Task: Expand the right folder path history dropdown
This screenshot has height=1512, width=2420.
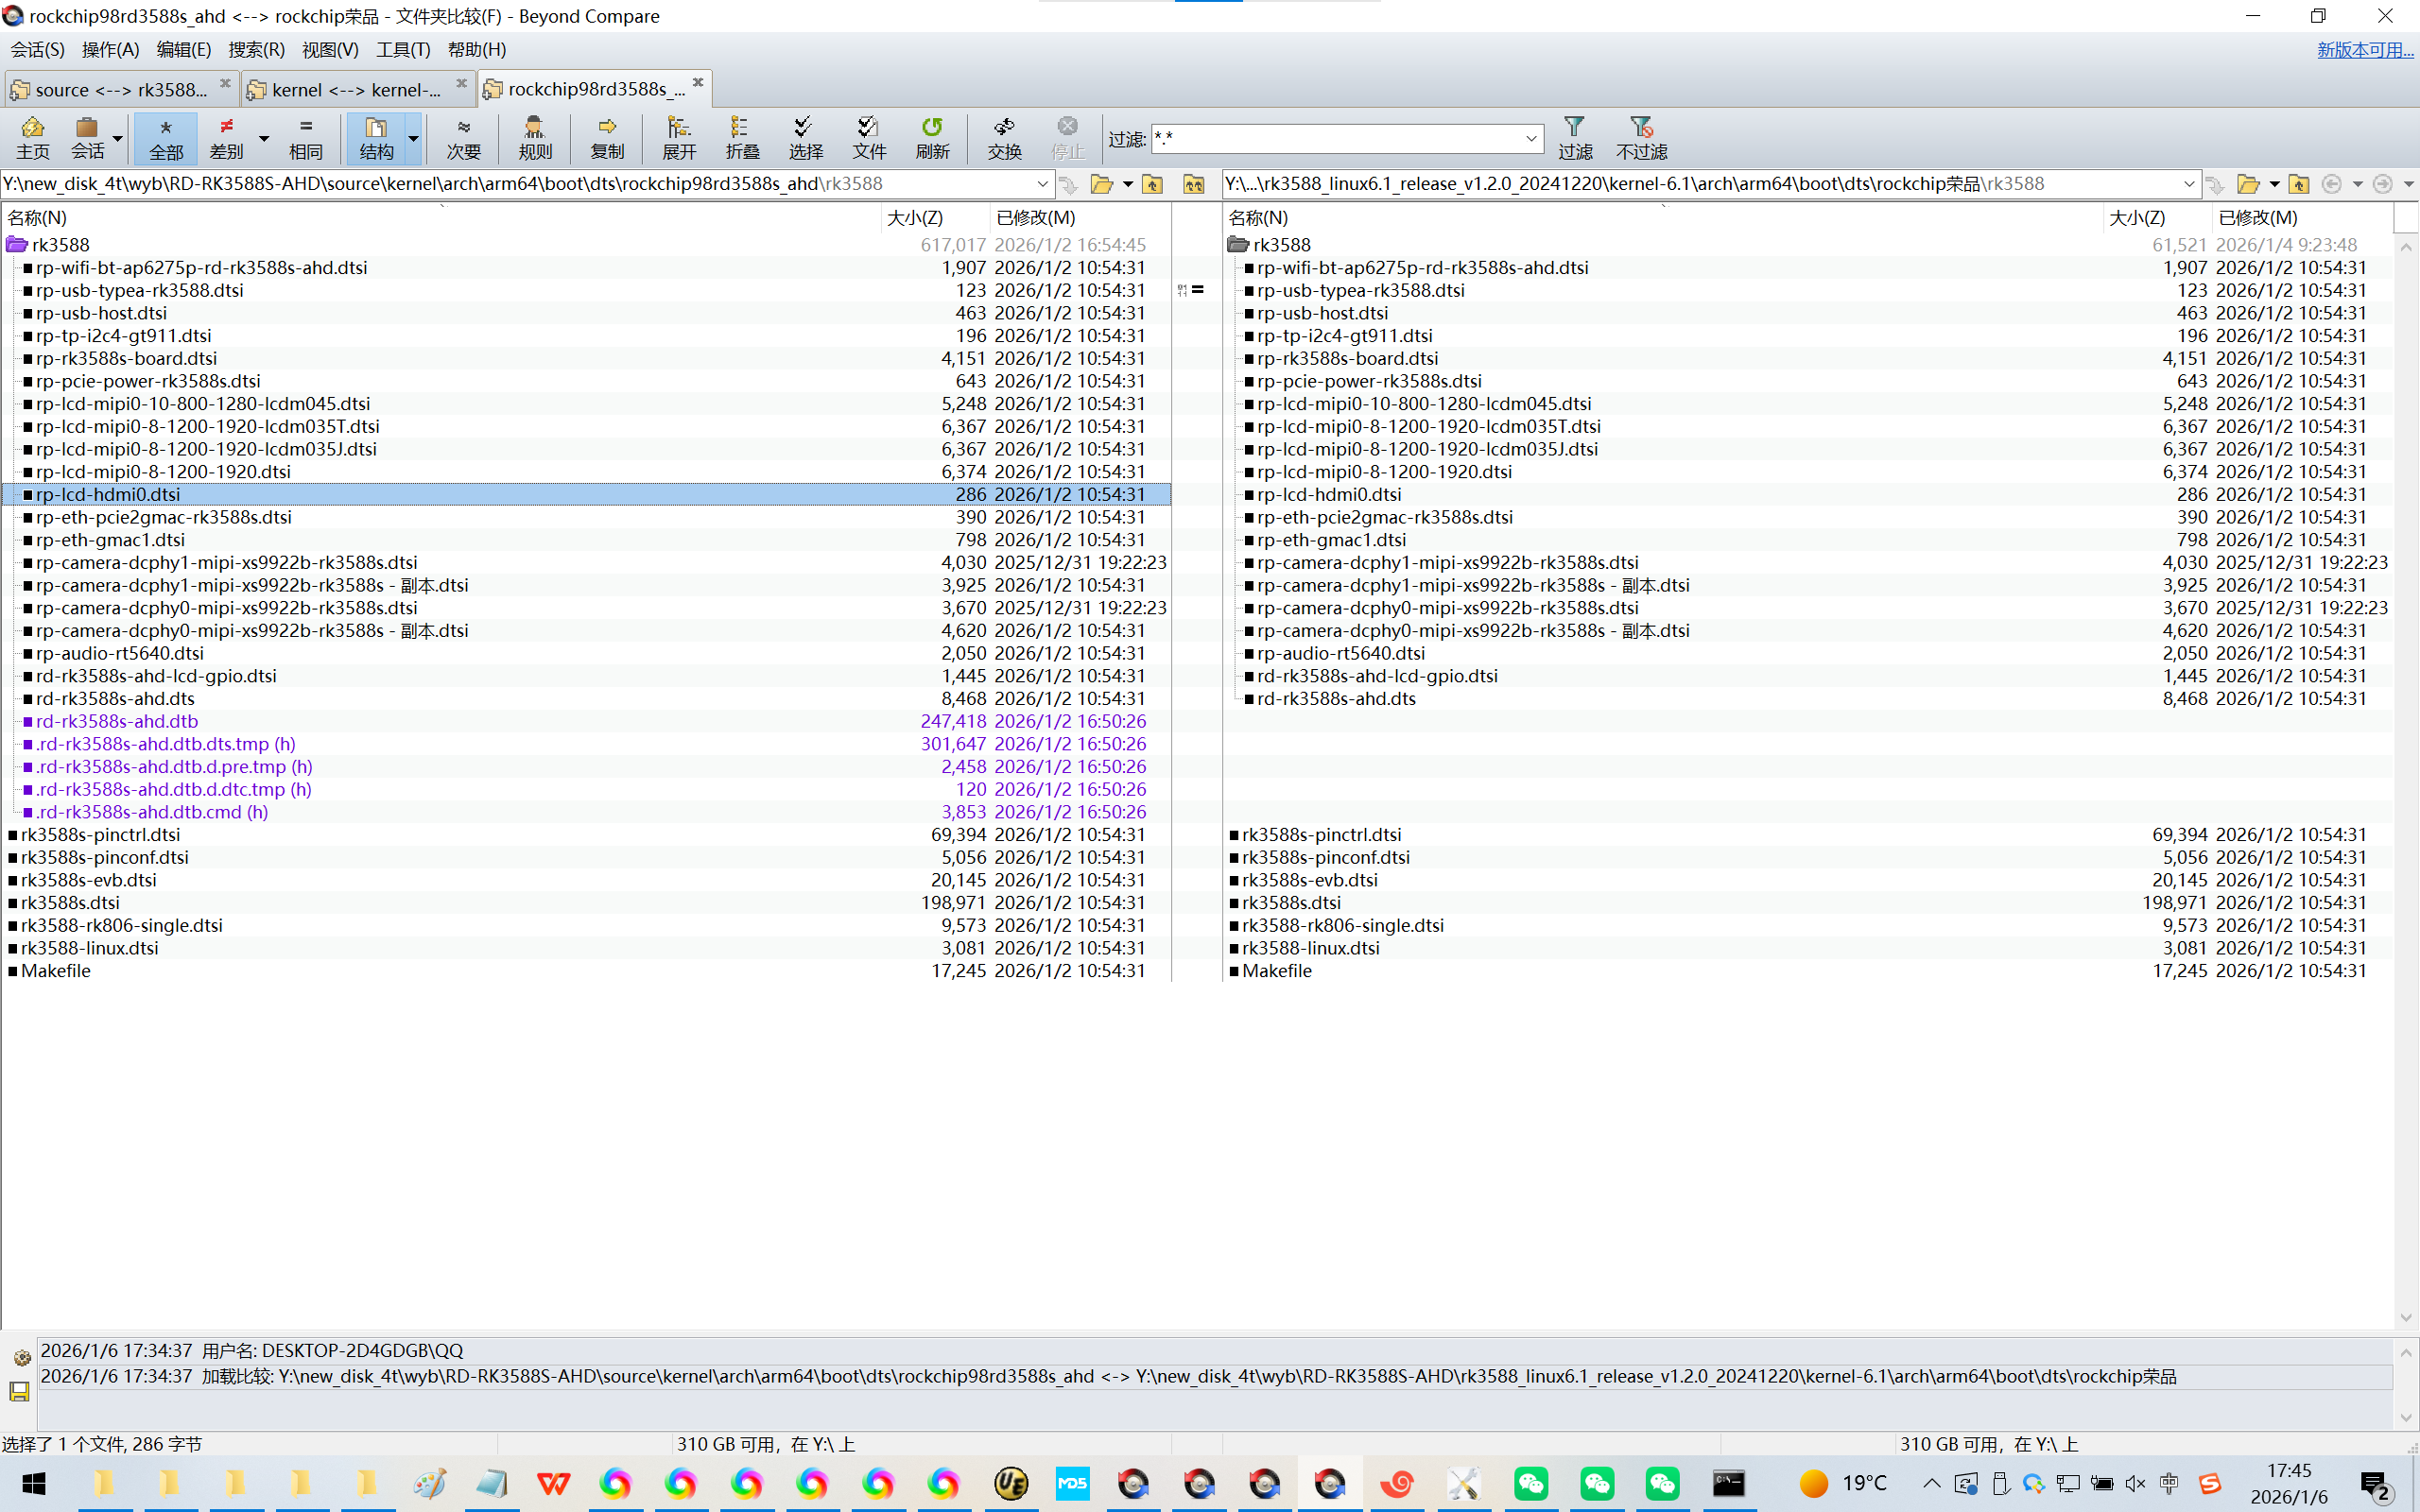Action: [x=2189, y=184]
